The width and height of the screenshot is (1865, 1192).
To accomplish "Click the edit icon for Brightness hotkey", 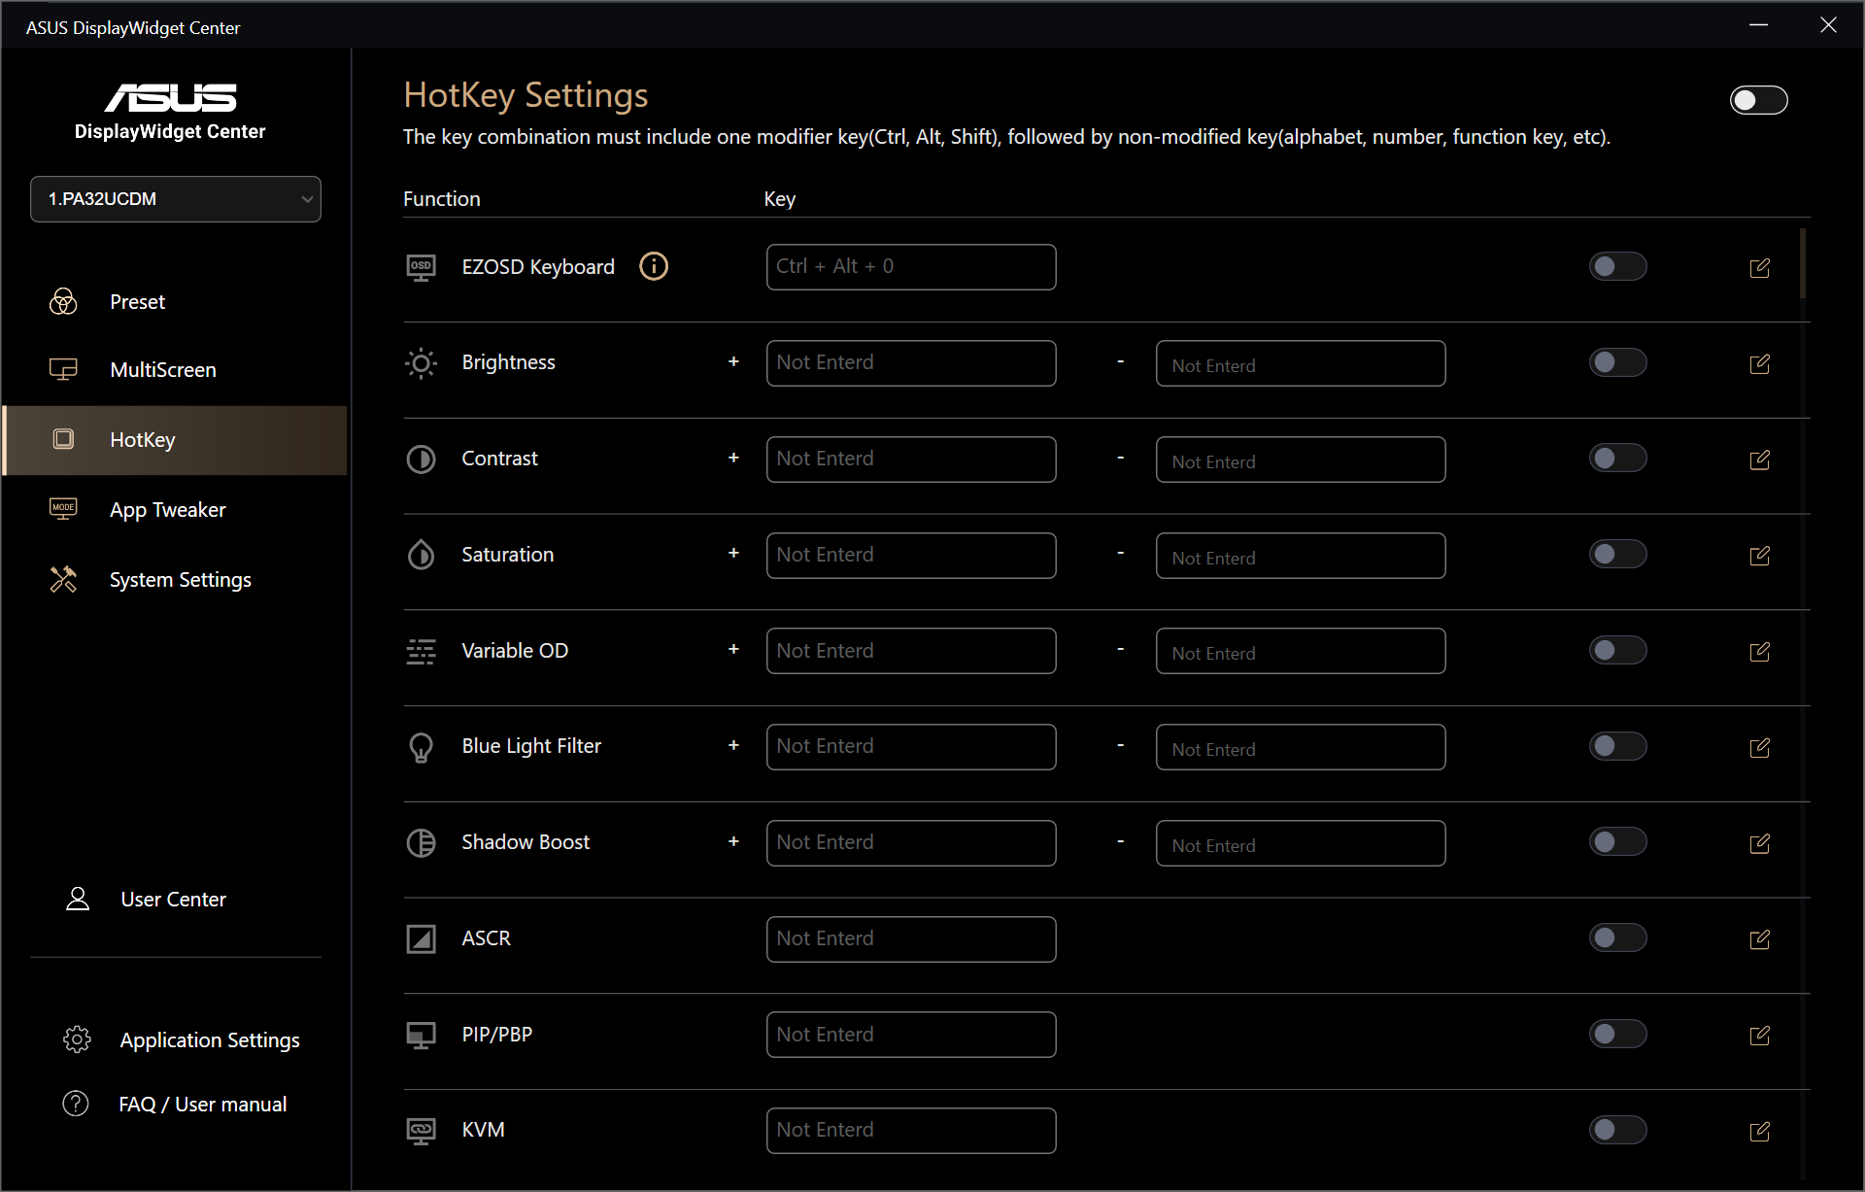I will pos(1759,364).
